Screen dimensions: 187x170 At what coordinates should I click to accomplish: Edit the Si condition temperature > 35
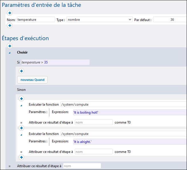55,62
